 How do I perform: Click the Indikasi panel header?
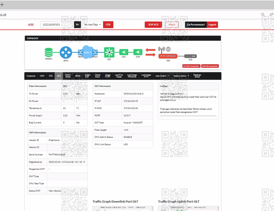point(189,86)
